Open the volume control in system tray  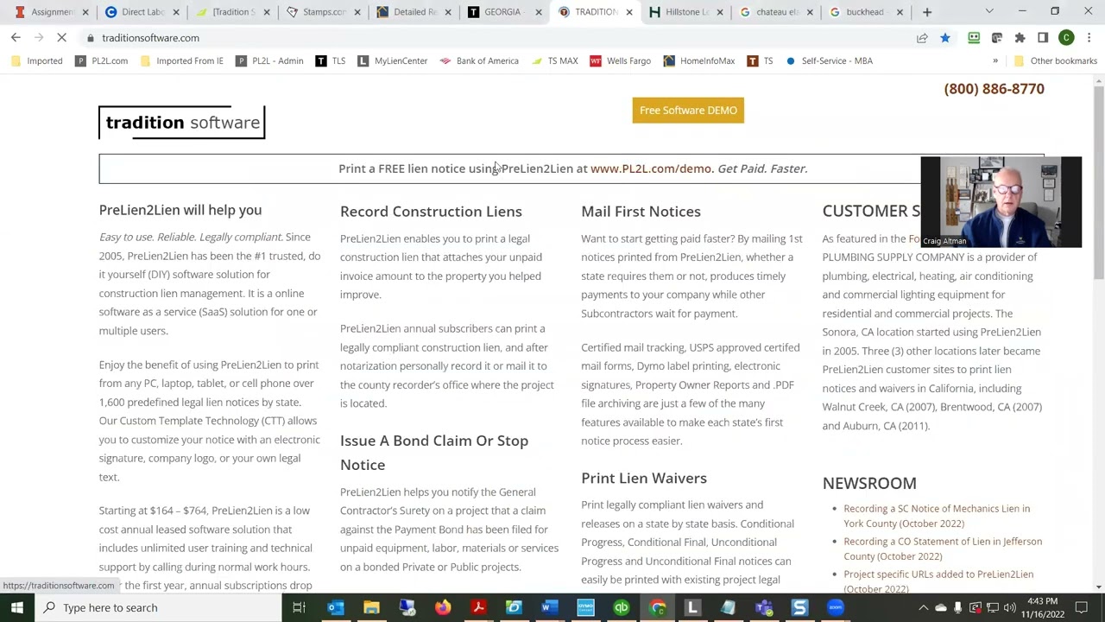[x=1010, y=607]
